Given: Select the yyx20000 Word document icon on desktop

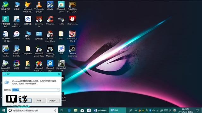Looking at the screenshot, I should click(x=6, y=36).
